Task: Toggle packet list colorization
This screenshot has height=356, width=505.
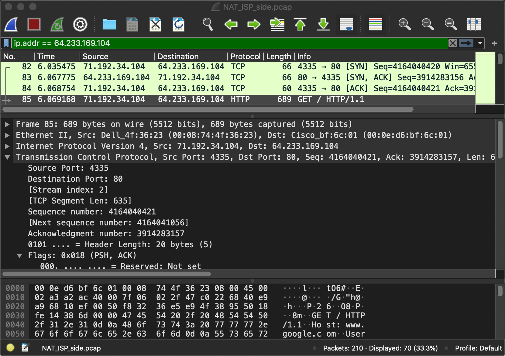Action: tap(375, 24)
